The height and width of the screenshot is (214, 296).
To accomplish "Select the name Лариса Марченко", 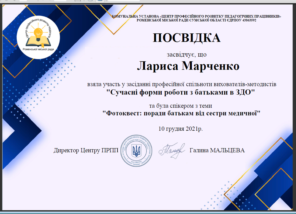I will click(x=188, y=66).
